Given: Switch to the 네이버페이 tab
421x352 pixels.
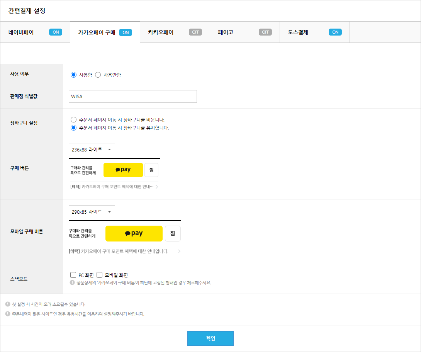Looking at the screenshot, I should pos(35,32).
